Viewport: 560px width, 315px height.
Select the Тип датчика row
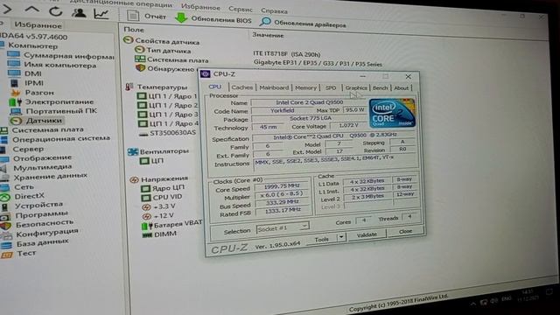click(x=163, y=51)
